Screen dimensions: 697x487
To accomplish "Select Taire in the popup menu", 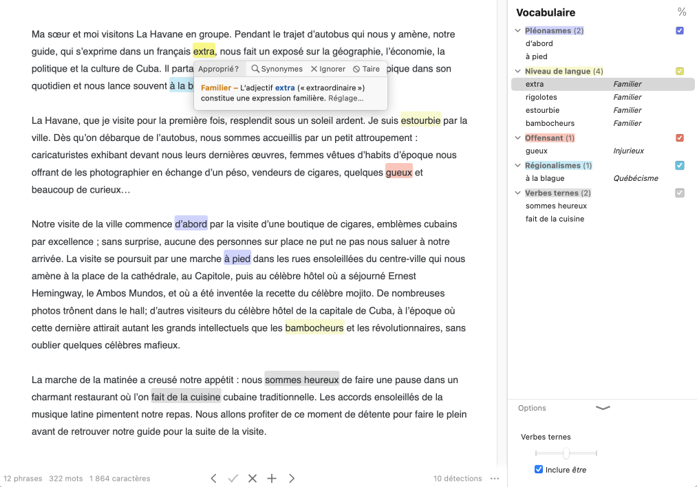I will point(366,69).
